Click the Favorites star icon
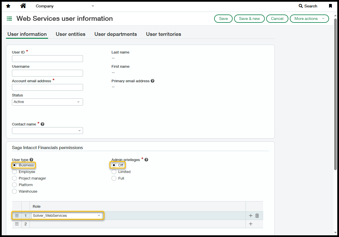The width and height of the screenshot is (339, 237). click(8, 6)
